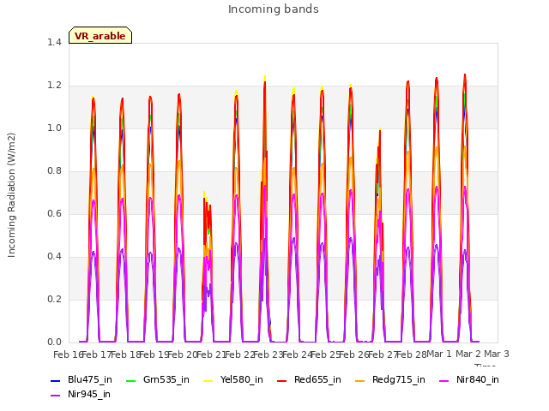Click the magenta Nir840_in legend swatch
Screen dimensions: 549x411
coord(444,380)
